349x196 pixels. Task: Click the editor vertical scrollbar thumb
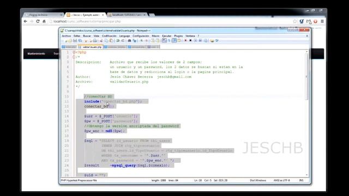[306, 77]
